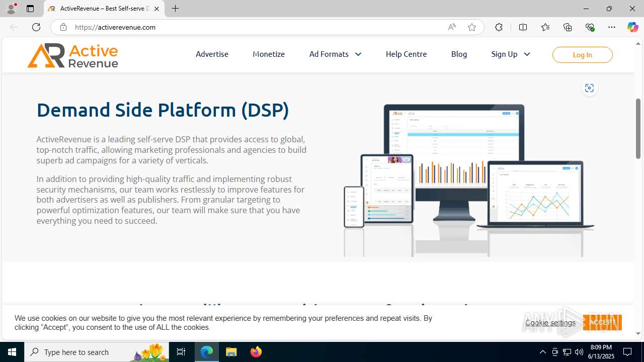This screenshot has width=644, height=362.
Task: Open the notifications center icon
Action: click(x=628, y=352)
